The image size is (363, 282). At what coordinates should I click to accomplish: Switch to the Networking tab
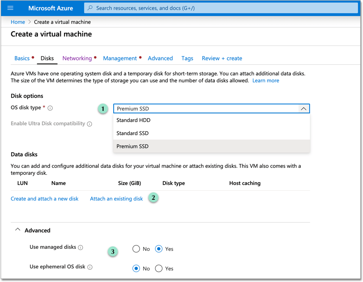tap(77, 58)
